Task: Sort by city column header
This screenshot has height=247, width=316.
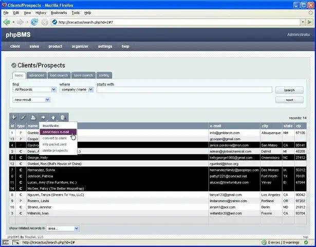Action: point(271,126)
